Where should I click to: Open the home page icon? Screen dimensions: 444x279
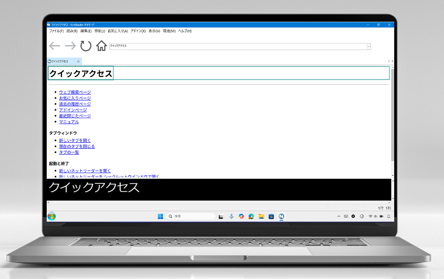(x=101, y=46)
